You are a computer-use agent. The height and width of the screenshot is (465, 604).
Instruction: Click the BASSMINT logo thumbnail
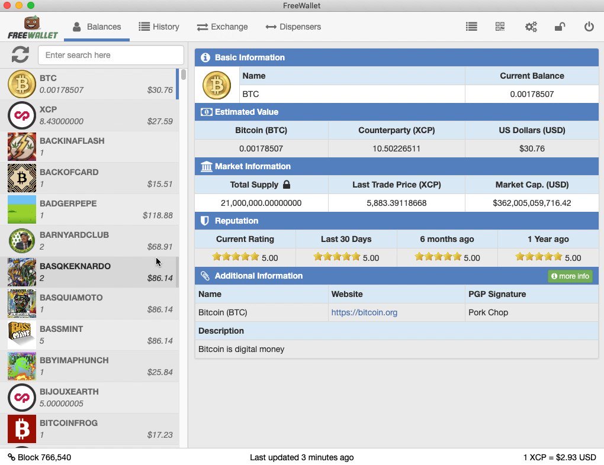tap(22, 335)
